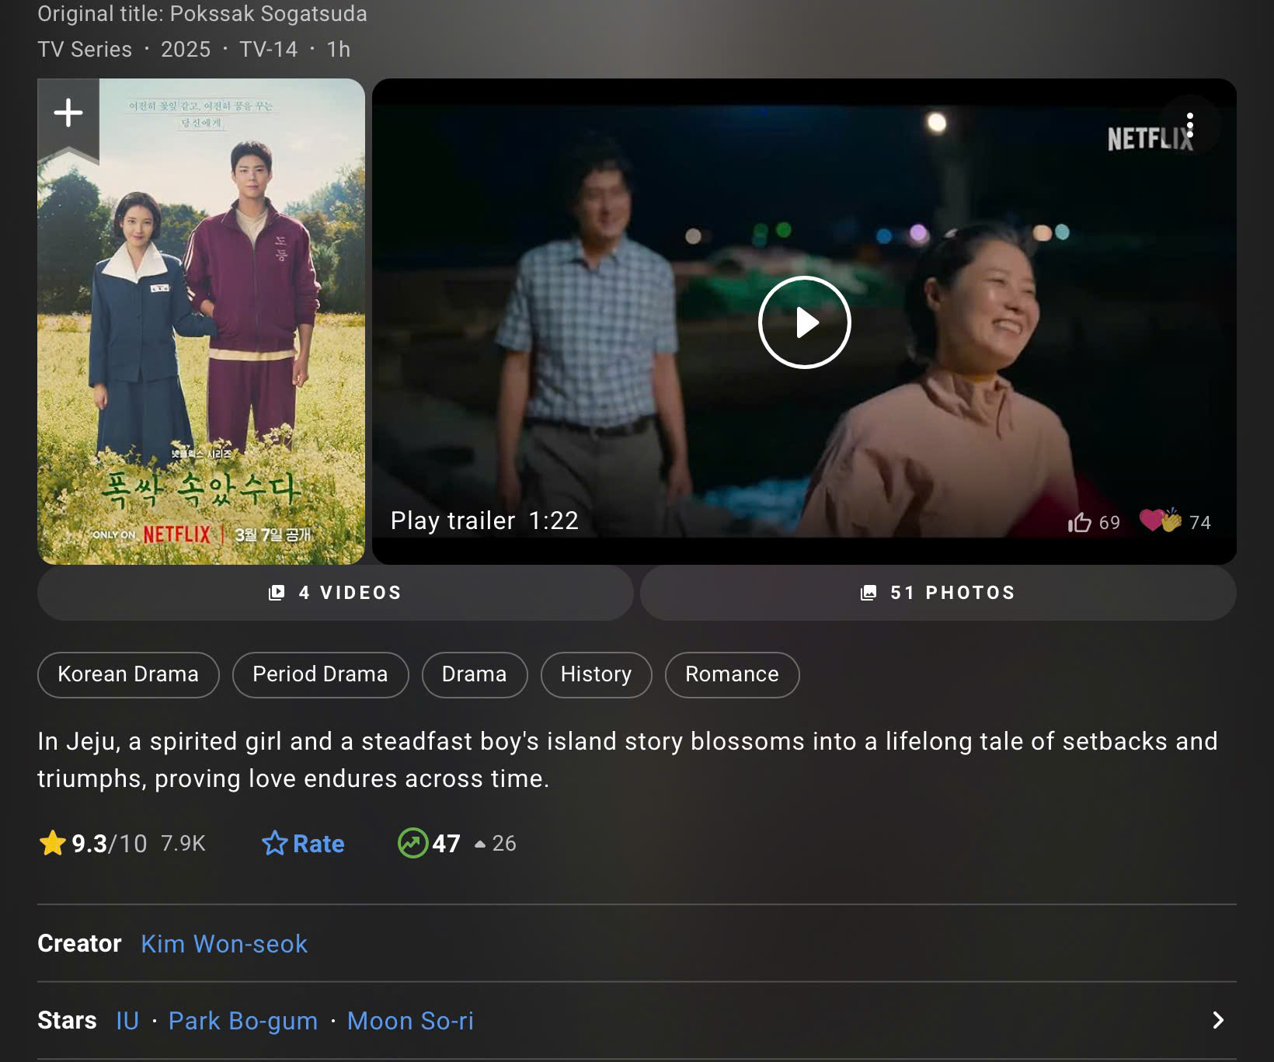Screen dimensions: 1274x1062
Task: Click the heart reactions icon on trailer
Action: click(1160, 520)
